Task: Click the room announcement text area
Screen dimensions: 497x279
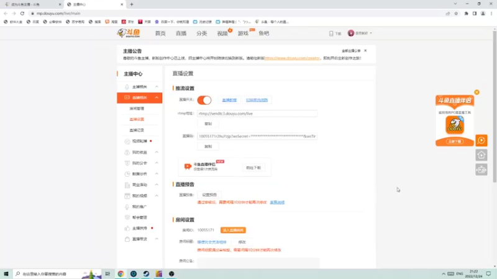Action: pos(258,263)
